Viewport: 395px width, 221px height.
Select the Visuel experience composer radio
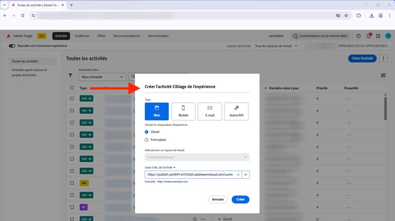146,132
